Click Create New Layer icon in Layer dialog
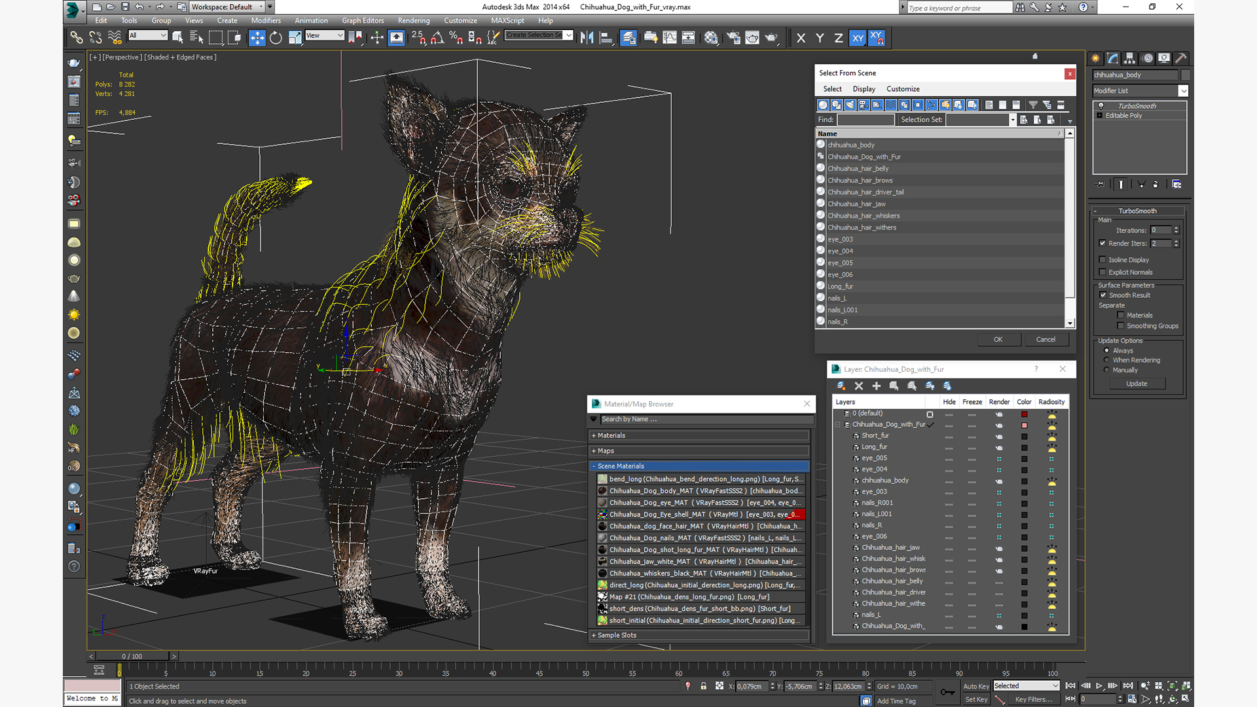The width and height of the screenshot is (1257, 707). (841, 386)
